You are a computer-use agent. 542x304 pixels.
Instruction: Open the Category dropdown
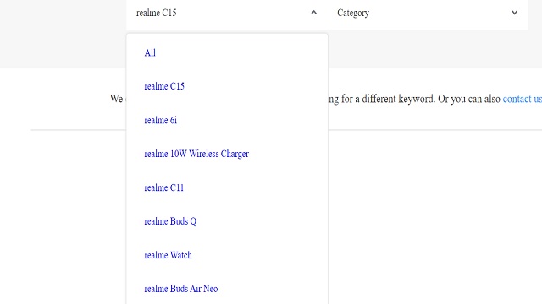coord(428,14)
